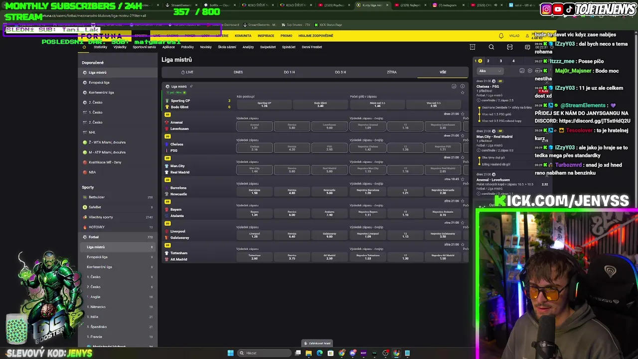Open HRAJME ZODPOVĚDNĚ menu item
638x359 pixels.
pyautogui.click(x=316, y=36)
